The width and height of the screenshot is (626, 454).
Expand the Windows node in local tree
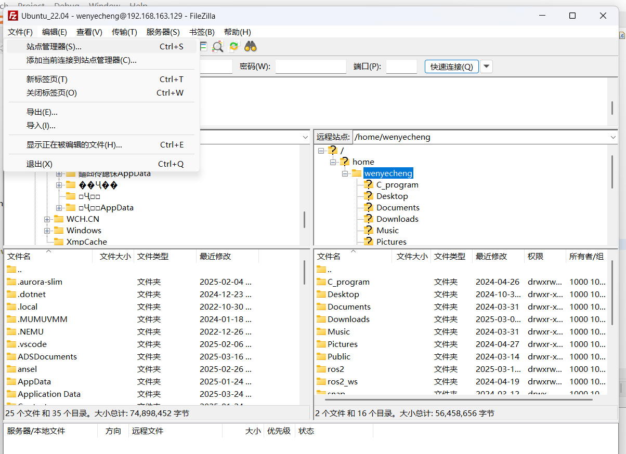[x=47, y=230]
